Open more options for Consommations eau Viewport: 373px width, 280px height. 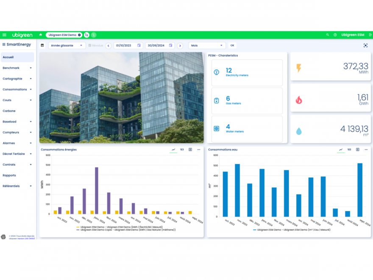pos(366,150)
